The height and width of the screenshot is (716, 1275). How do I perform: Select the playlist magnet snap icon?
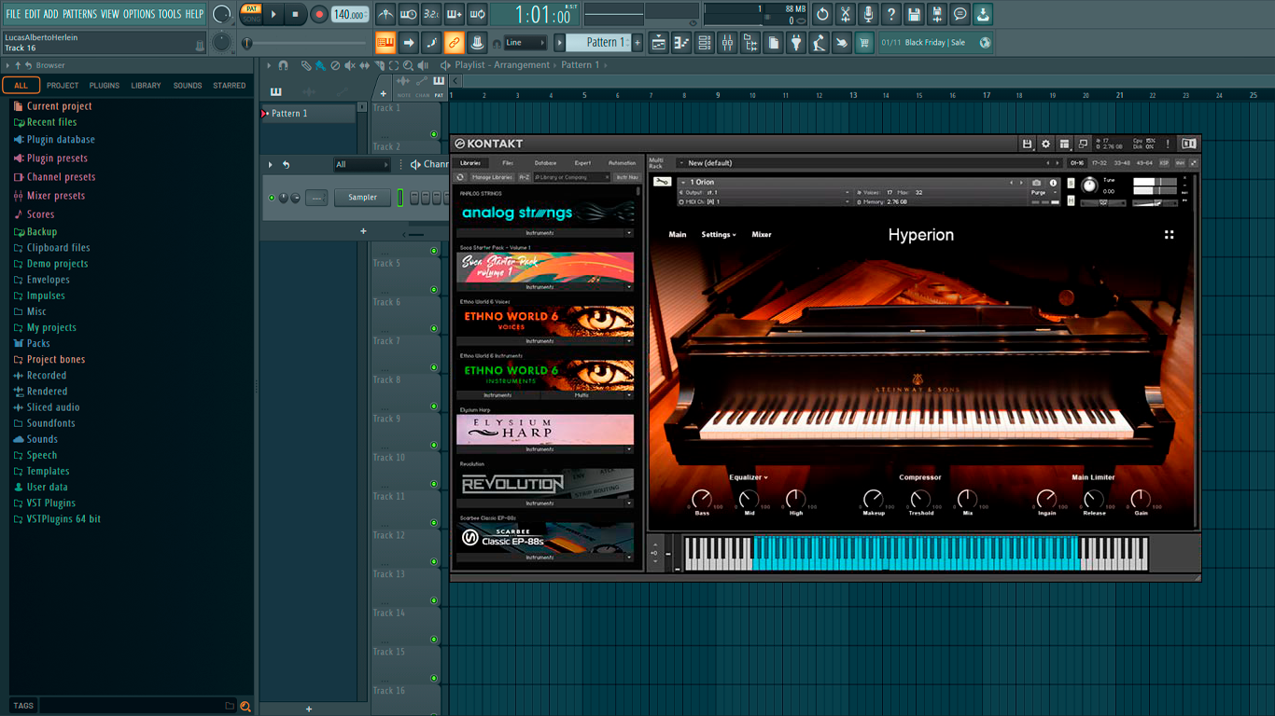pyautogui.click(x=284, y=65)
